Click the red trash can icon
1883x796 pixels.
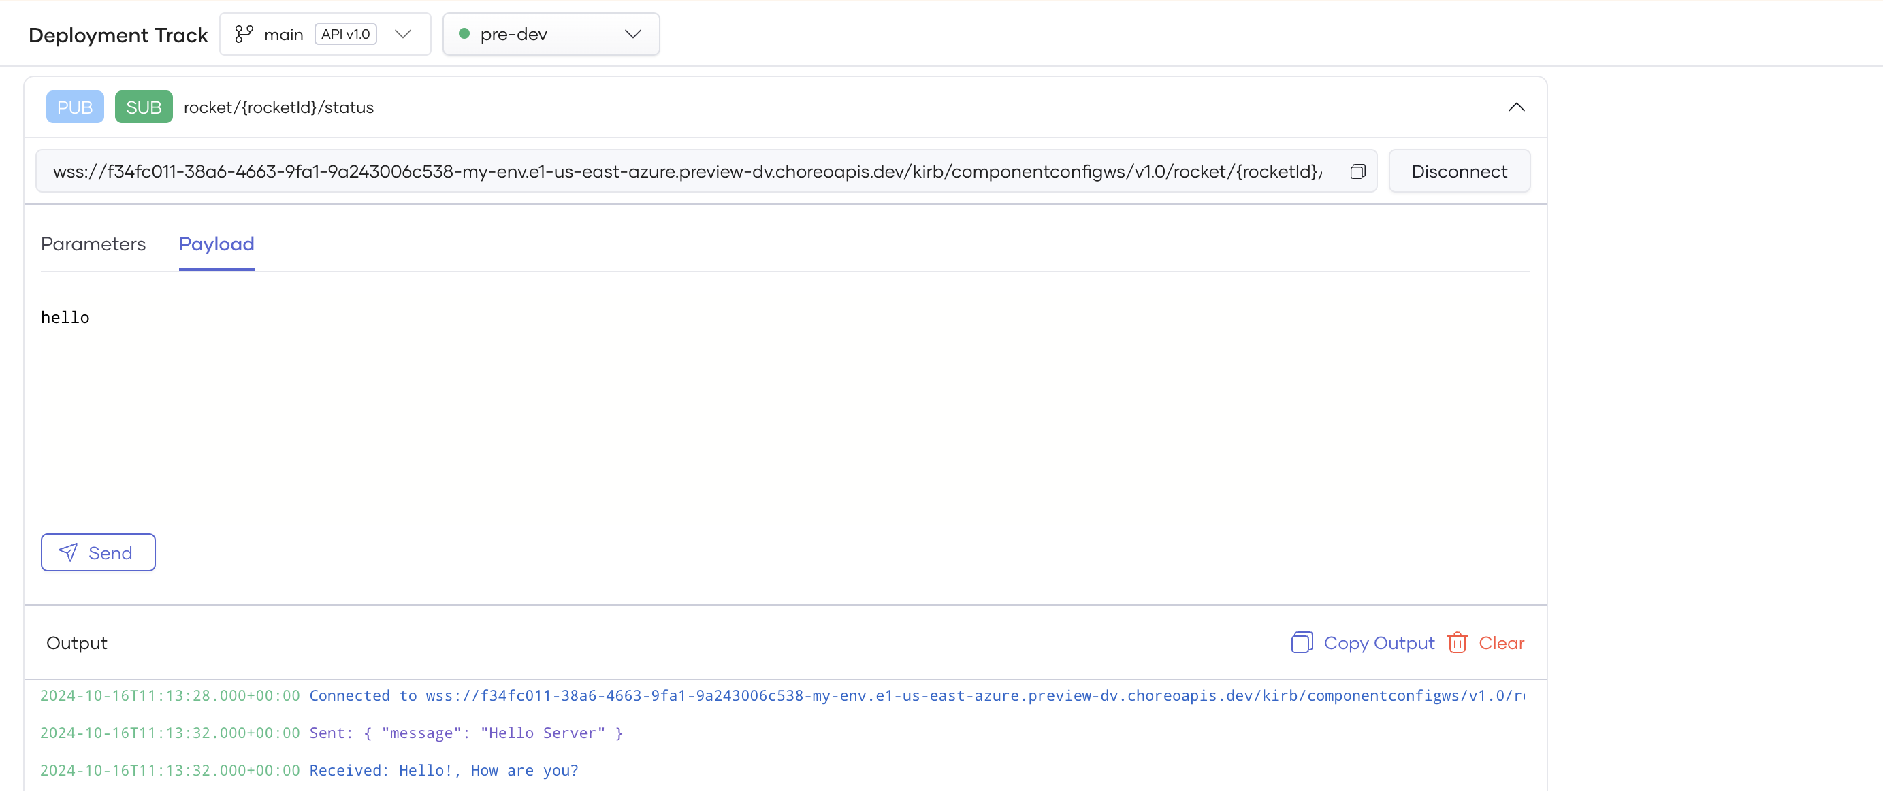click(x=1457, y=643)
